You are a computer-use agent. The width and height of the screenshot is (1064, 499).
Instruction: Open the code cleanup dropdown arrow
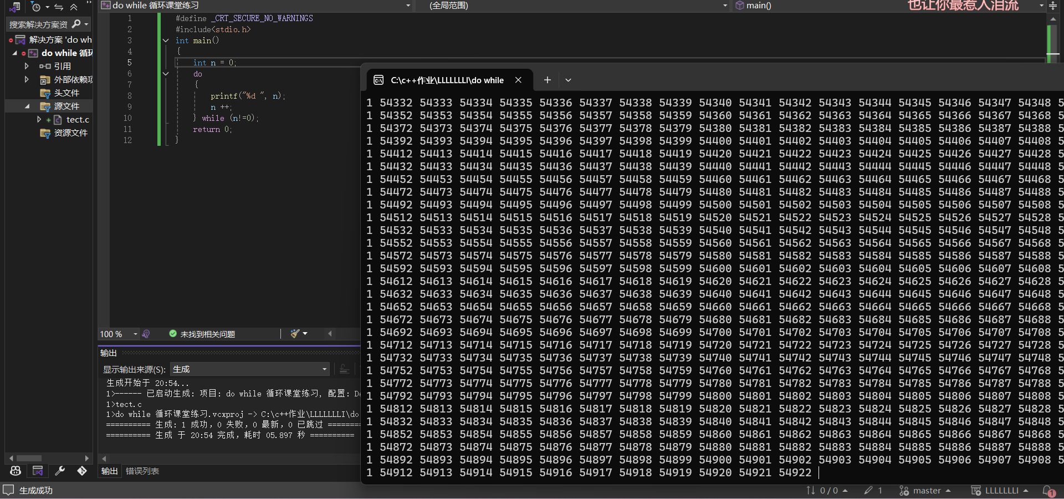click(305, 334)
